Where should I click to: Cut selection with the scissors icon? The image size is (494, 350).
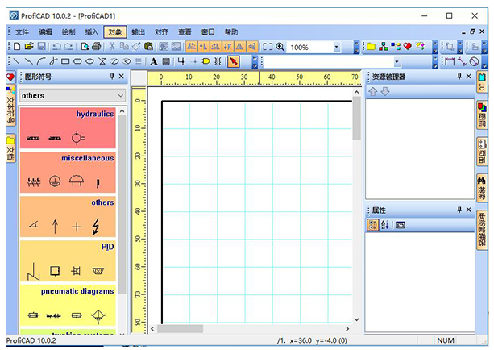pyautogui.click(x=112, y=47)
